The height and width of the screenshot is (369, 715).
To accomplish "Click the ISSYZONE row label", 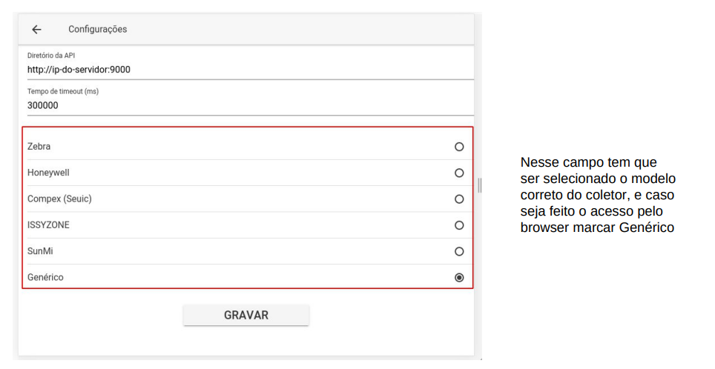I will click(x=48, y=225).
